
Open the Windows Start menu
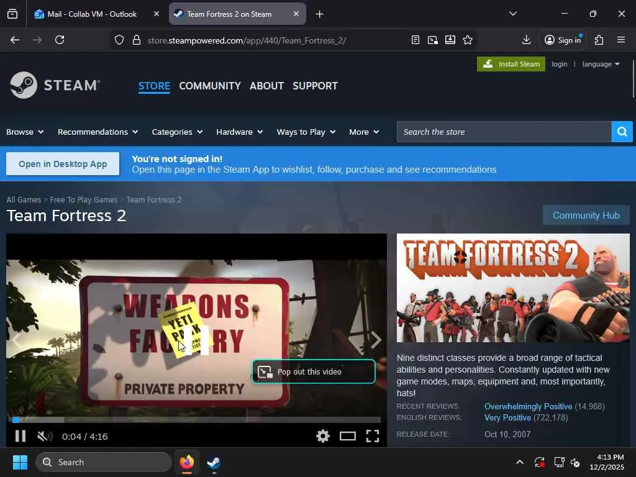[x=20, y=462]
